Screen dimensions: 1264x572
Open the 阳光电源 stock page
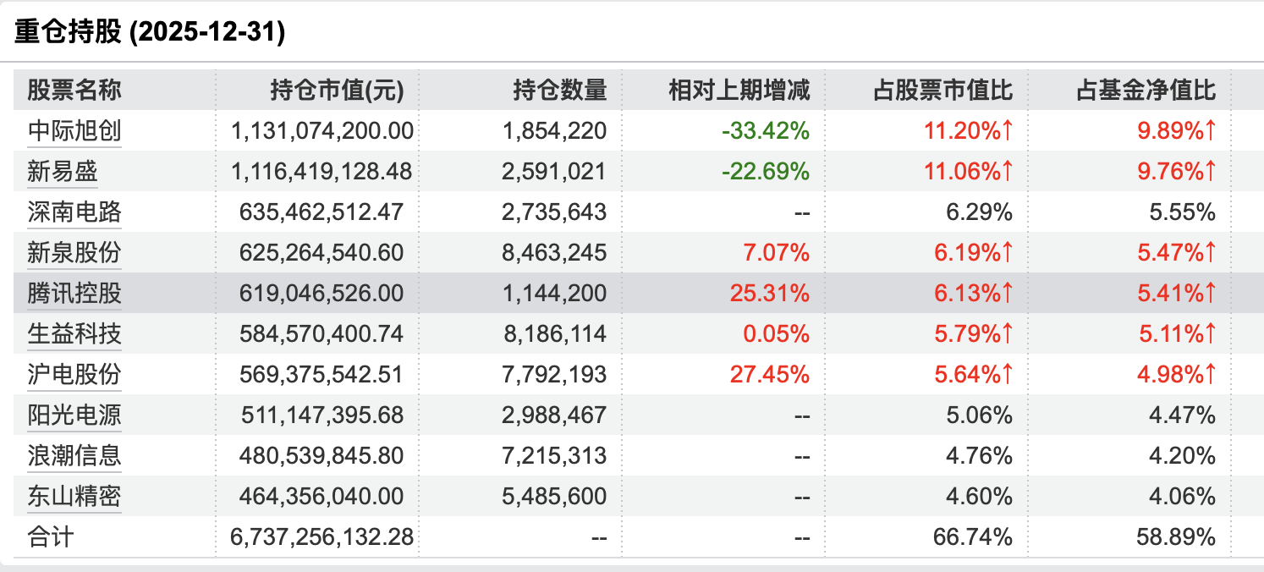[x=74, y=415]
